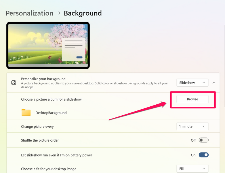Click the Personalize your background heading
The image size is (225, 173).
[x=43, y=79]
